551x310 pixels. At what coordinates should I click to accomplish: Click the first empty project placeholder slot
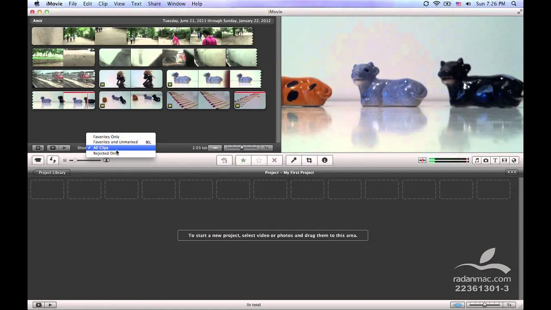pos(47,189)
